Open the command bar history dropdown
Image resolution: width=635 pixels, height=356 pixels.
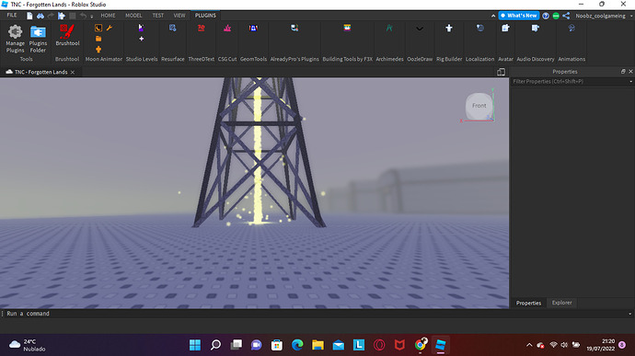tap(629, 314)
